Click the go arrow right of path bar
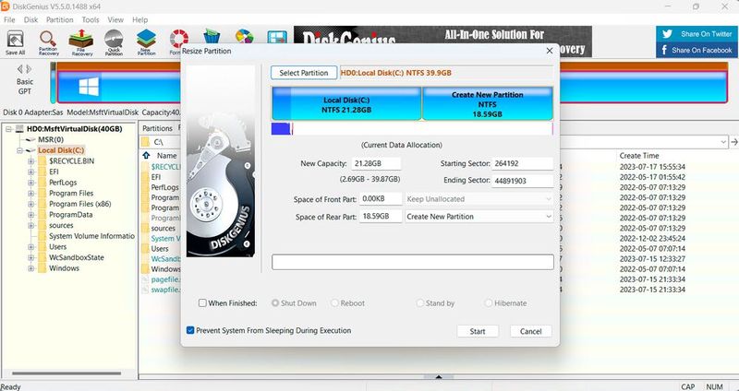The image size is (739, 391). point(733,142)
